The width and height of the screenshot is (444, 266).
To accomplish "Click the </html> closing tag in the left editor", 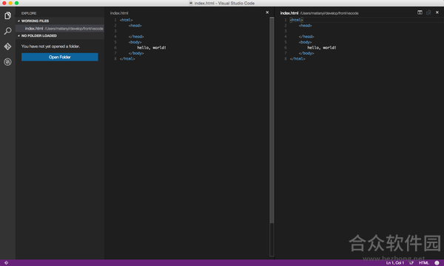I will tap(127, 59).
